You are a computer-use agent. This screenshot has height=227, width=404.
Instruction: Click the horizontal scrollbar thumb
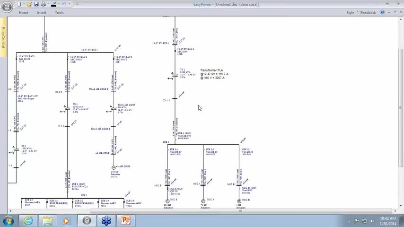pyautogui.click(x=241, y=211)
